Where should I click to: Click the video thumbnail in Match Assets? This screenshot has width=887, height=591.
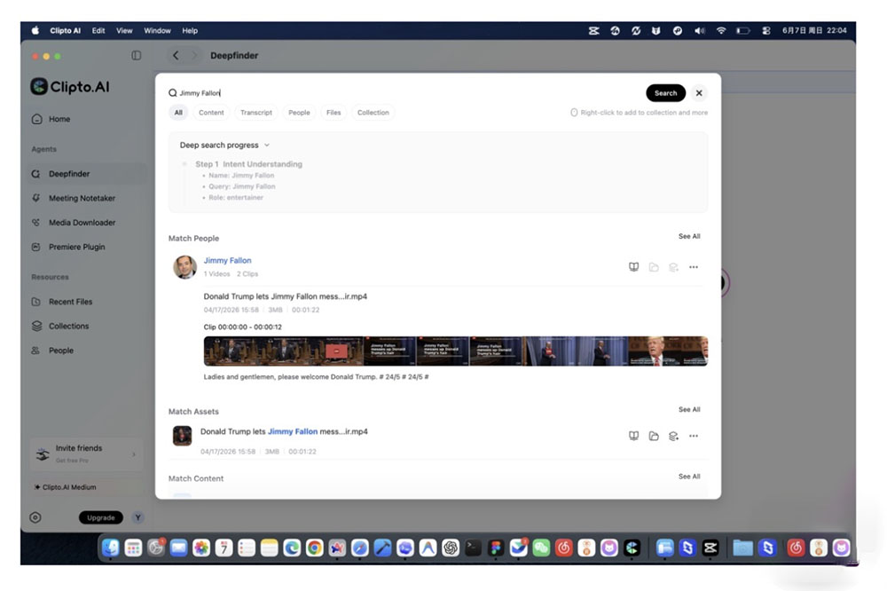pos(182,436)
